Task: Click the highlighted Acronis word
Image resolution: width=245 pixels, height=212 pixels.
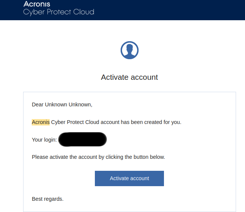Action: click(41, 122)
